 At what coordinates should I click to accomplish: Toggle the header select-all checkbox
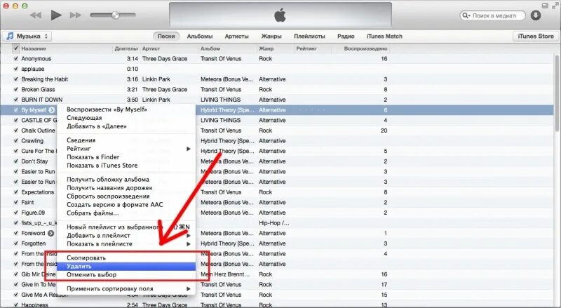[x=15, y=48]
